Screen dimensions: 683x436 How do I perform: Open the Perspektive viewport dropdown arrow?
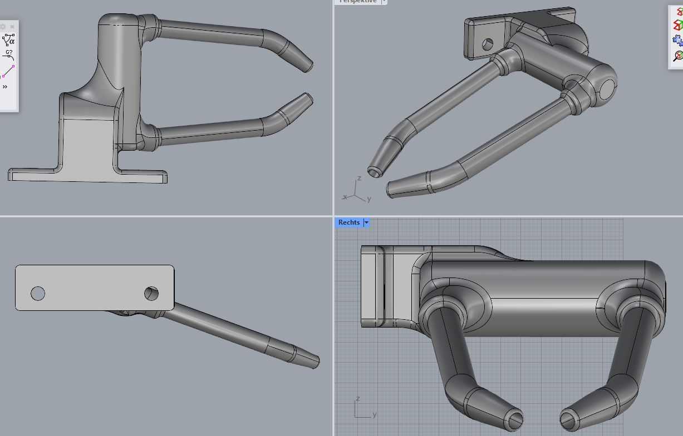[384, 2]
